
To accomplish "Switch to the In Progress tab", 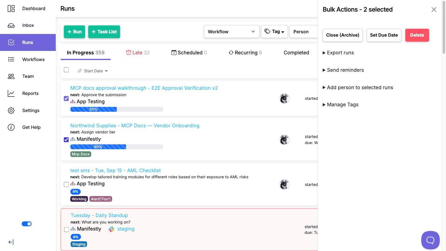I will 86,53.
